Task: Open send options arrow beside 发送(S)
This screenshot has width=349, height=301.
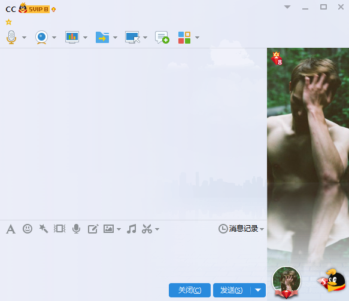Action: [x=258, y=290]
